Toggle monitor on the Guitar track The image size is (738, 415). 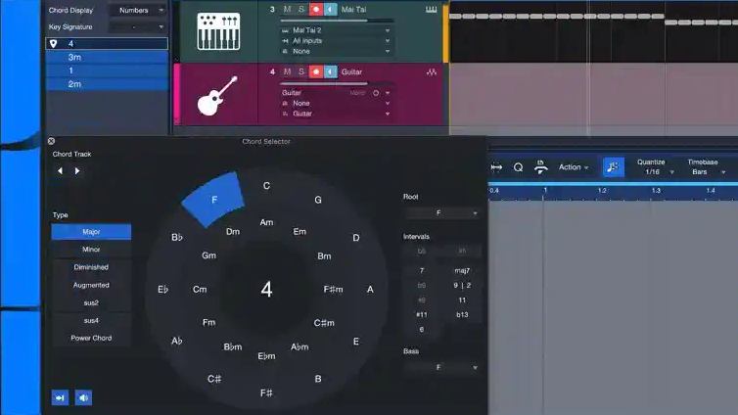[331, 71]
